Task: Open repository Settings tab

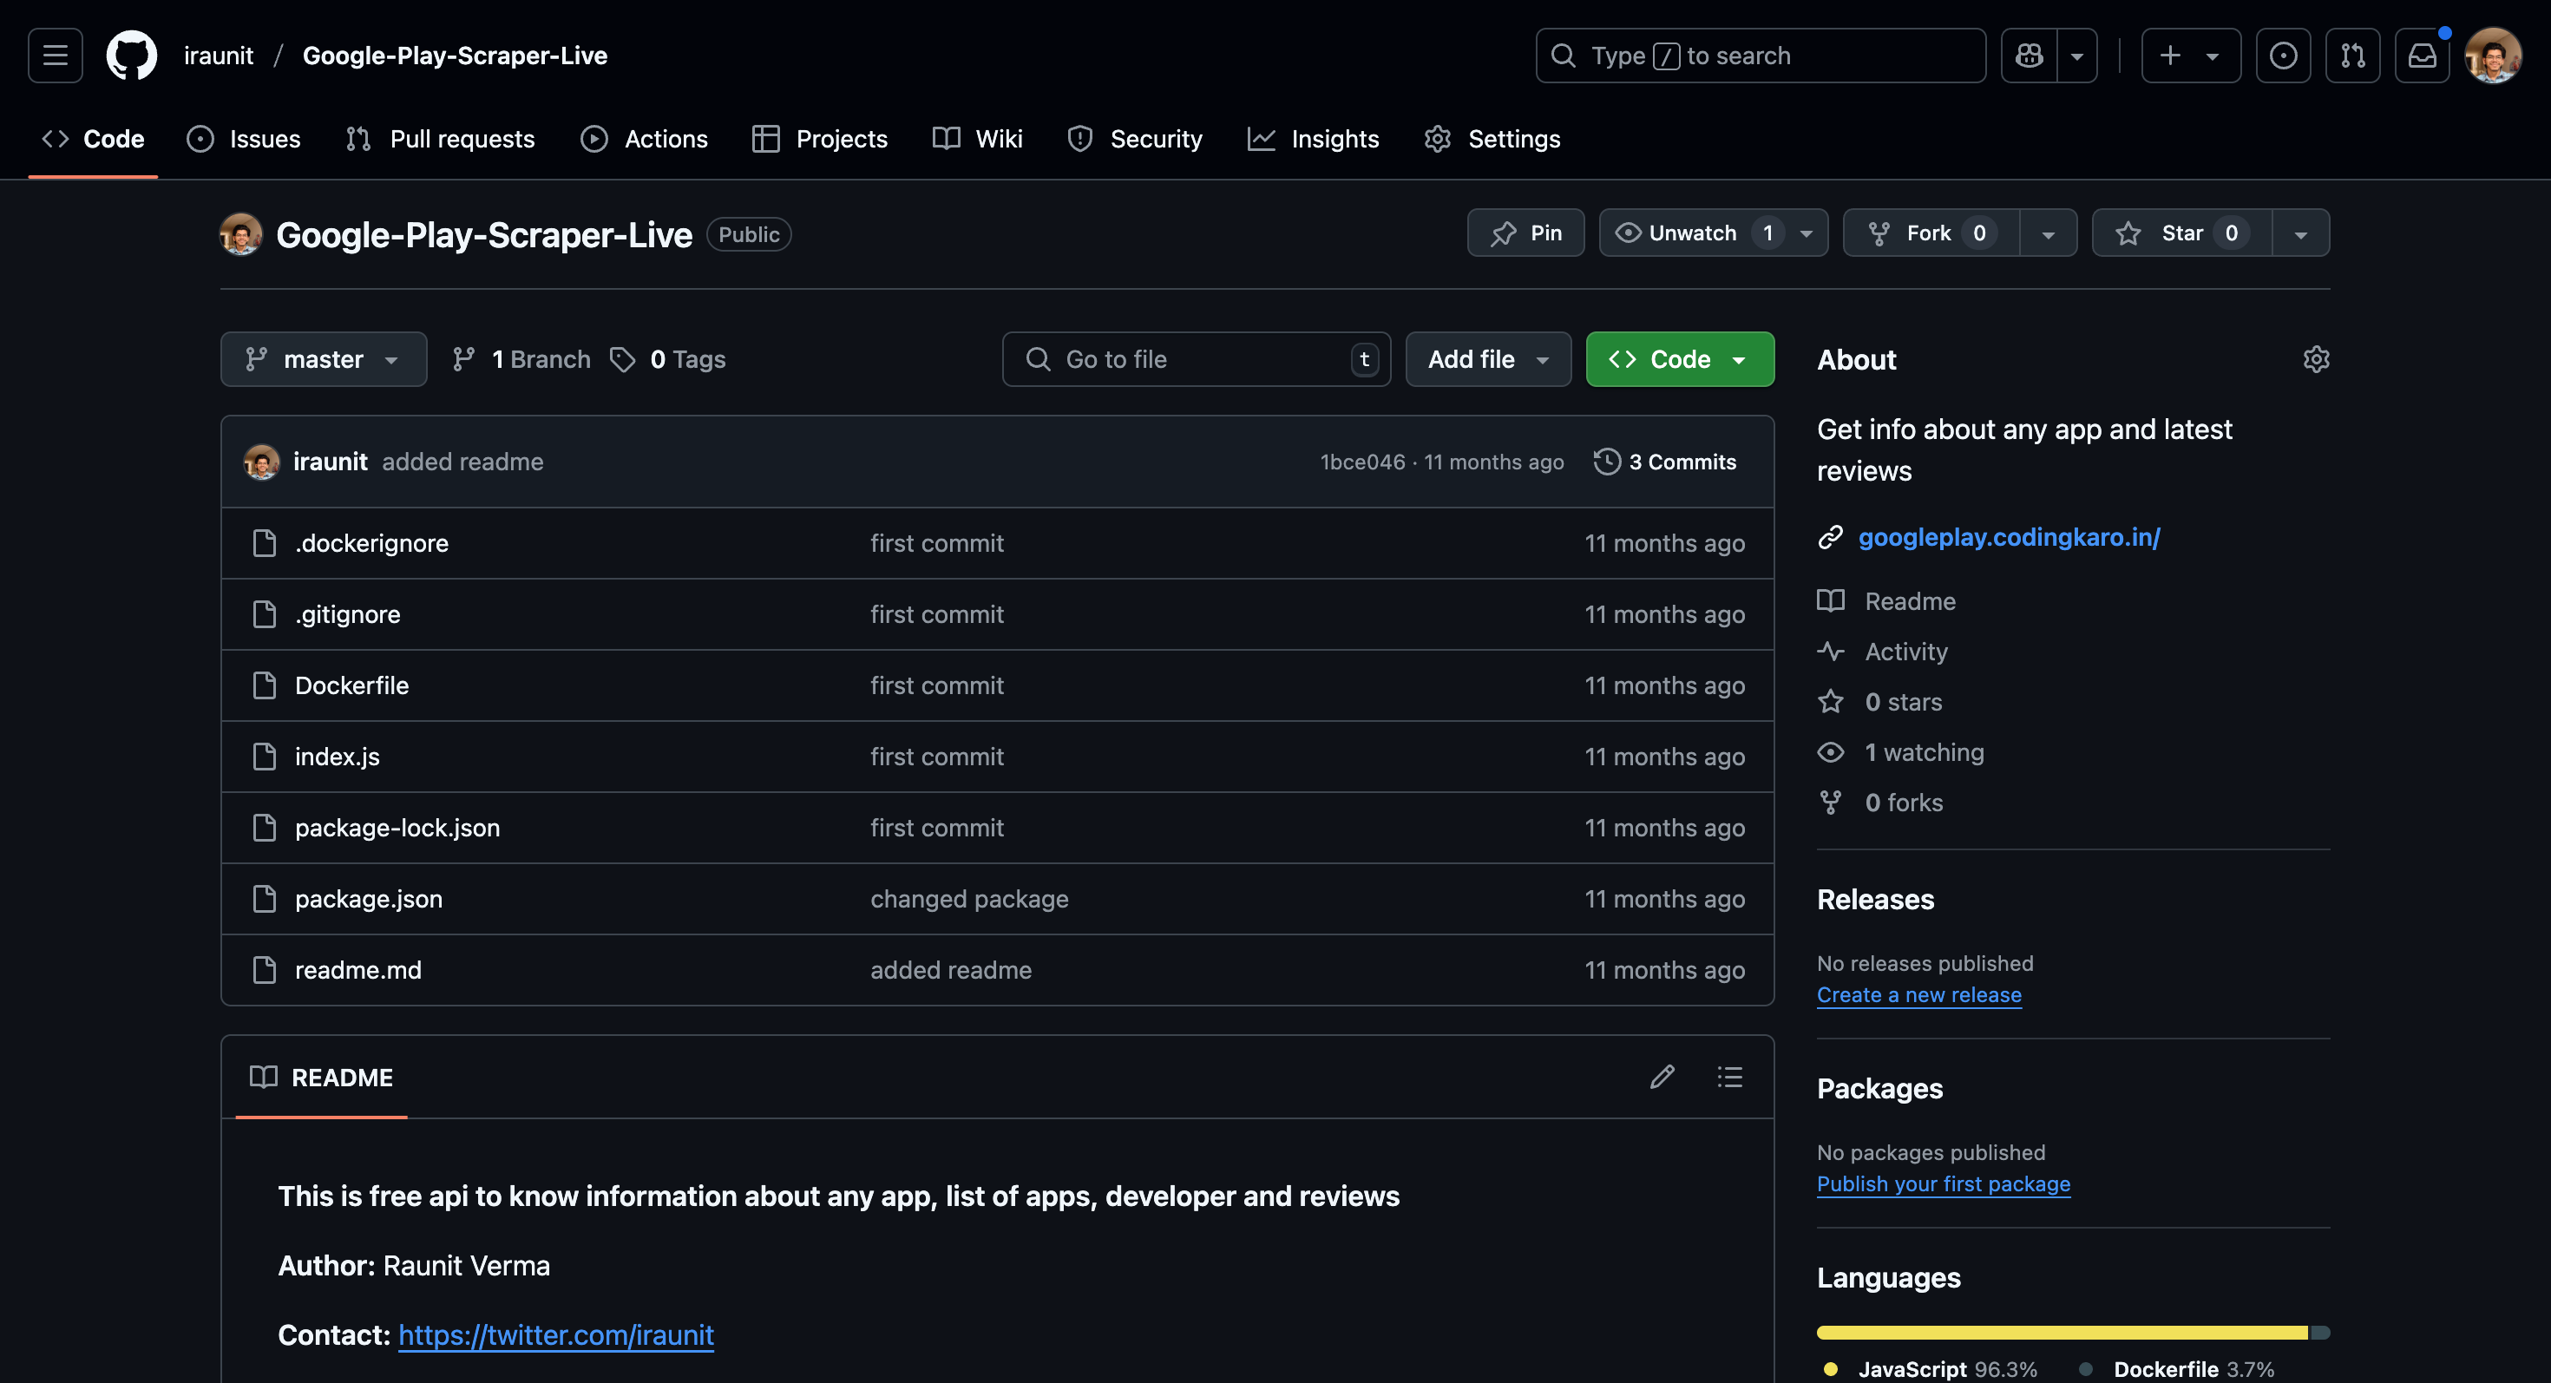Action: pos(1492,139)
